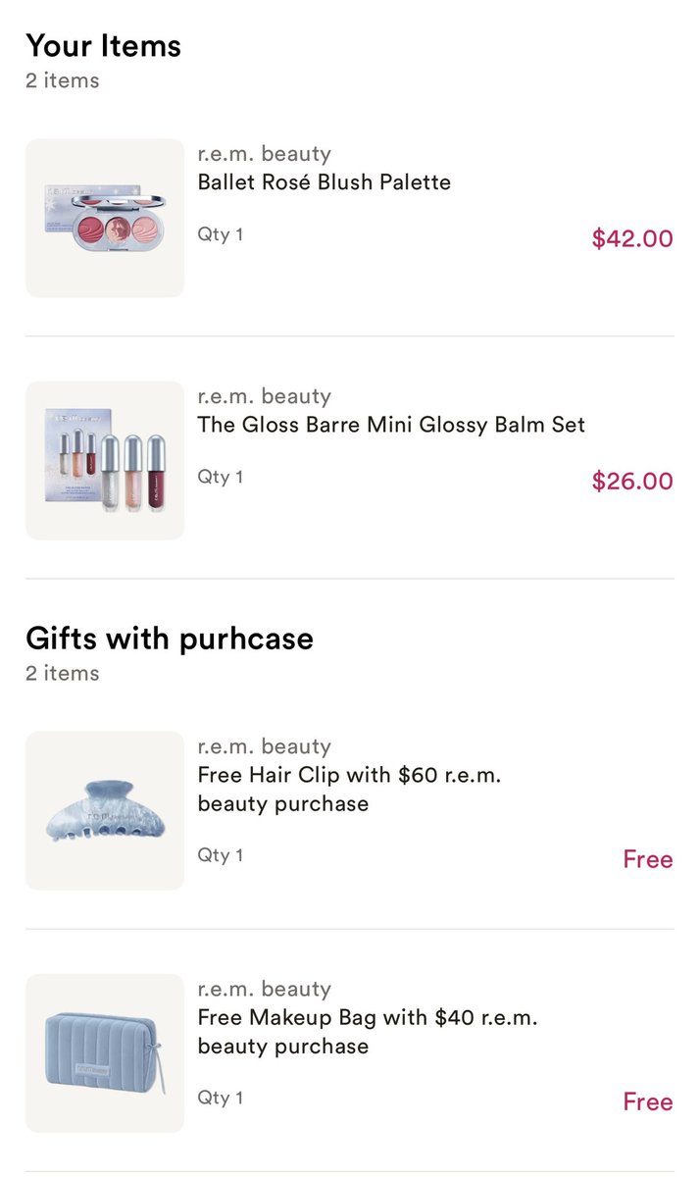Tap Qty 1 under Ballet Rosé Blush Palette
The width and height of the screenshot is (700, 1177).
pos(221,235)
